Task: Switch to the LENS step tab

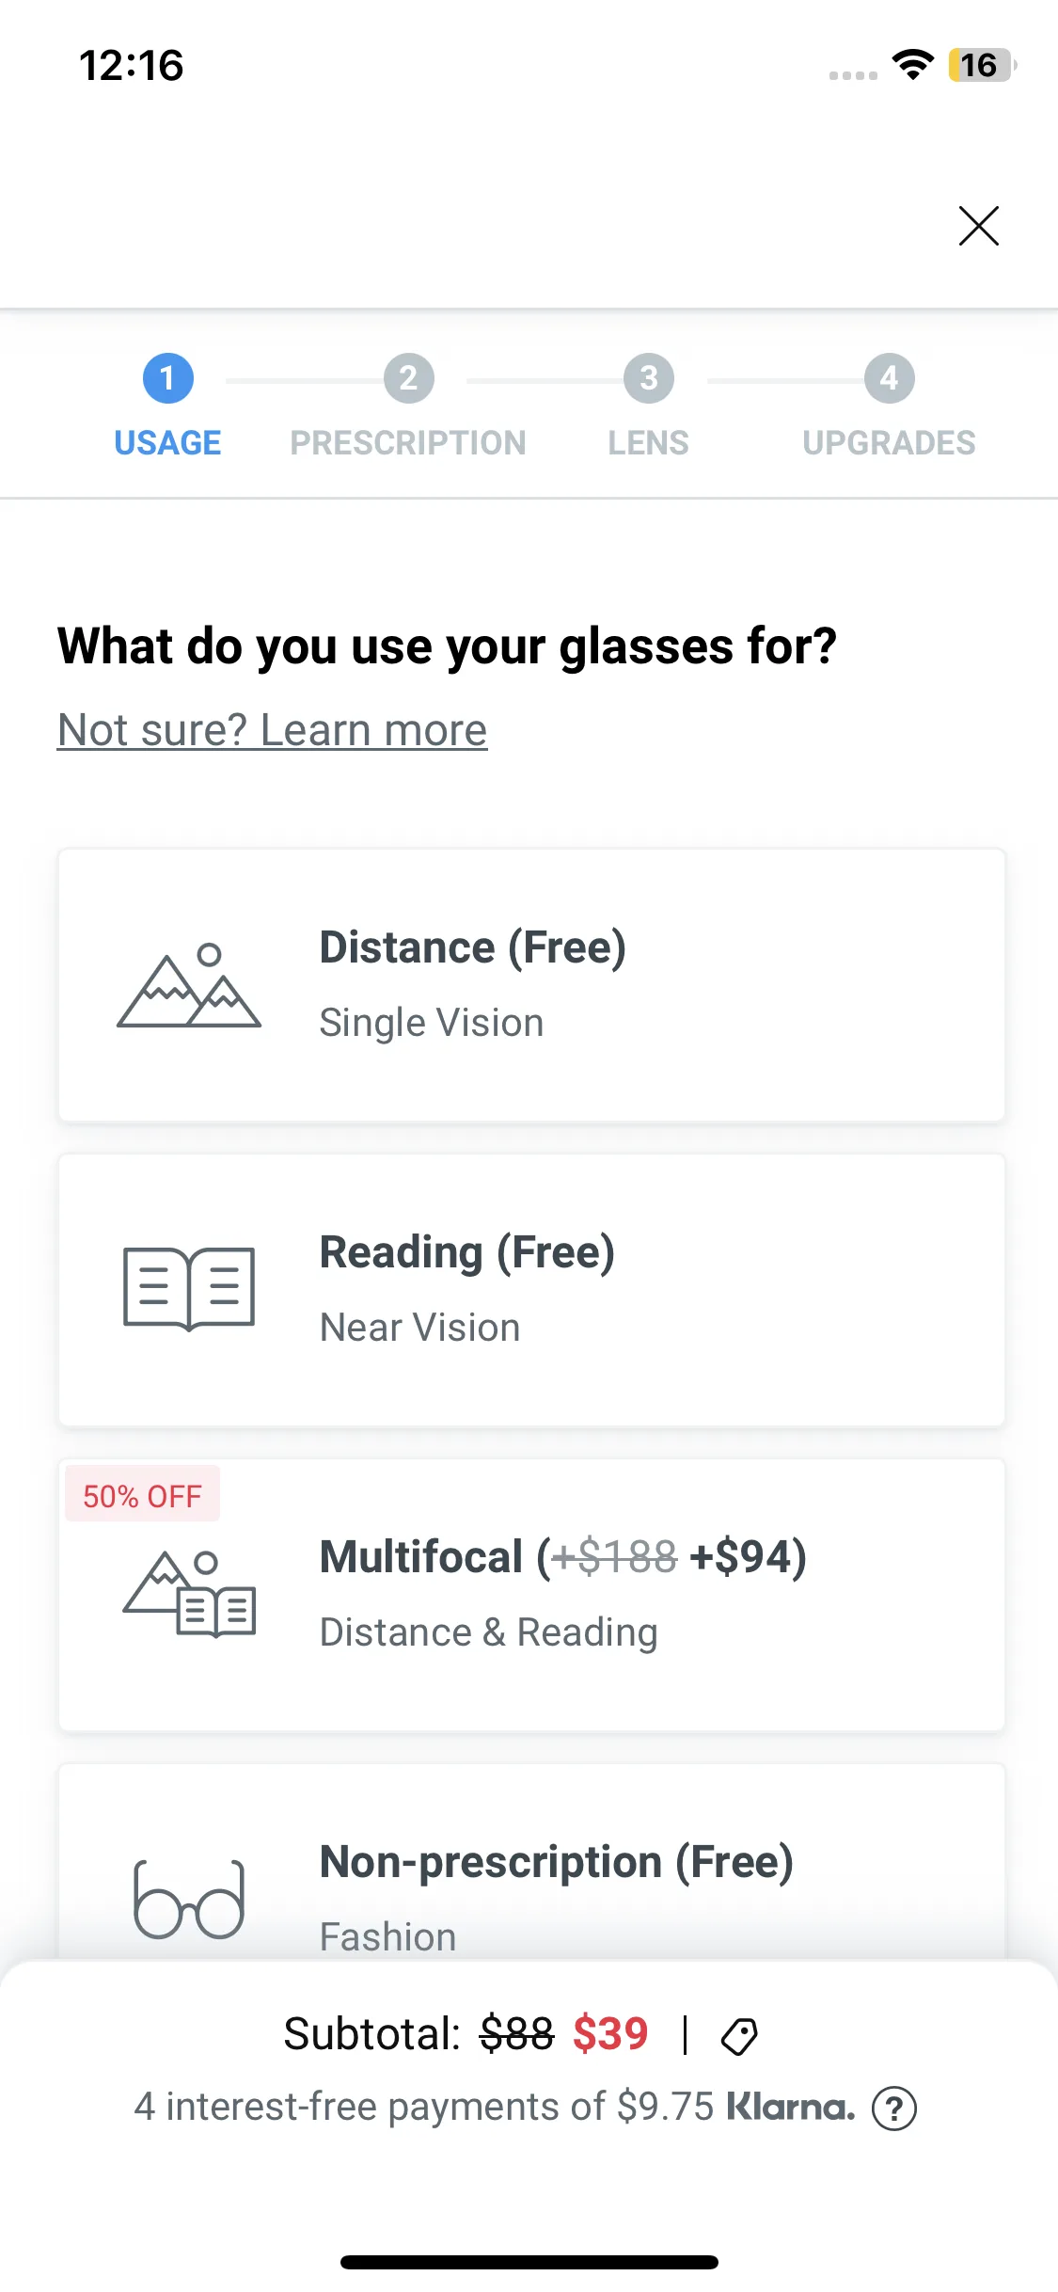Action: [648, 442]
